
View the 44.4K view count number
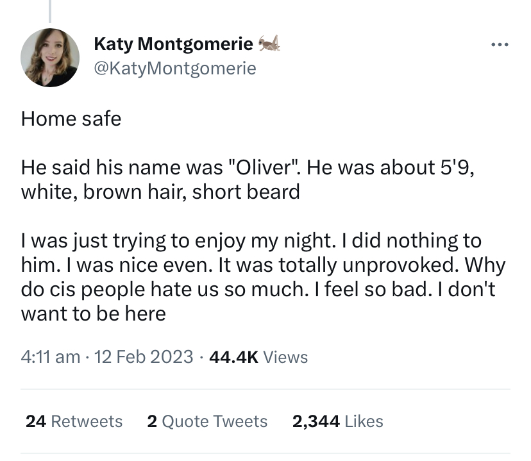click(x=233, y=357)
